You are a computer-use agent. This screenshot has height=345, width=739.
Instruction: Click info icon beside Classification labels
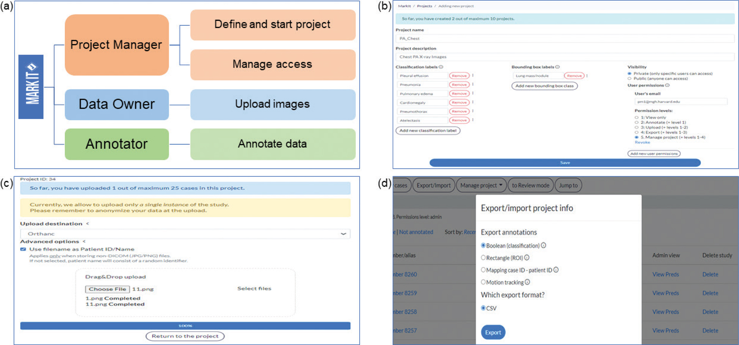click(441, 67)
